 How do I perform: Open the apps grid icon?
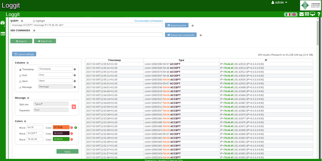coord(307,14)
